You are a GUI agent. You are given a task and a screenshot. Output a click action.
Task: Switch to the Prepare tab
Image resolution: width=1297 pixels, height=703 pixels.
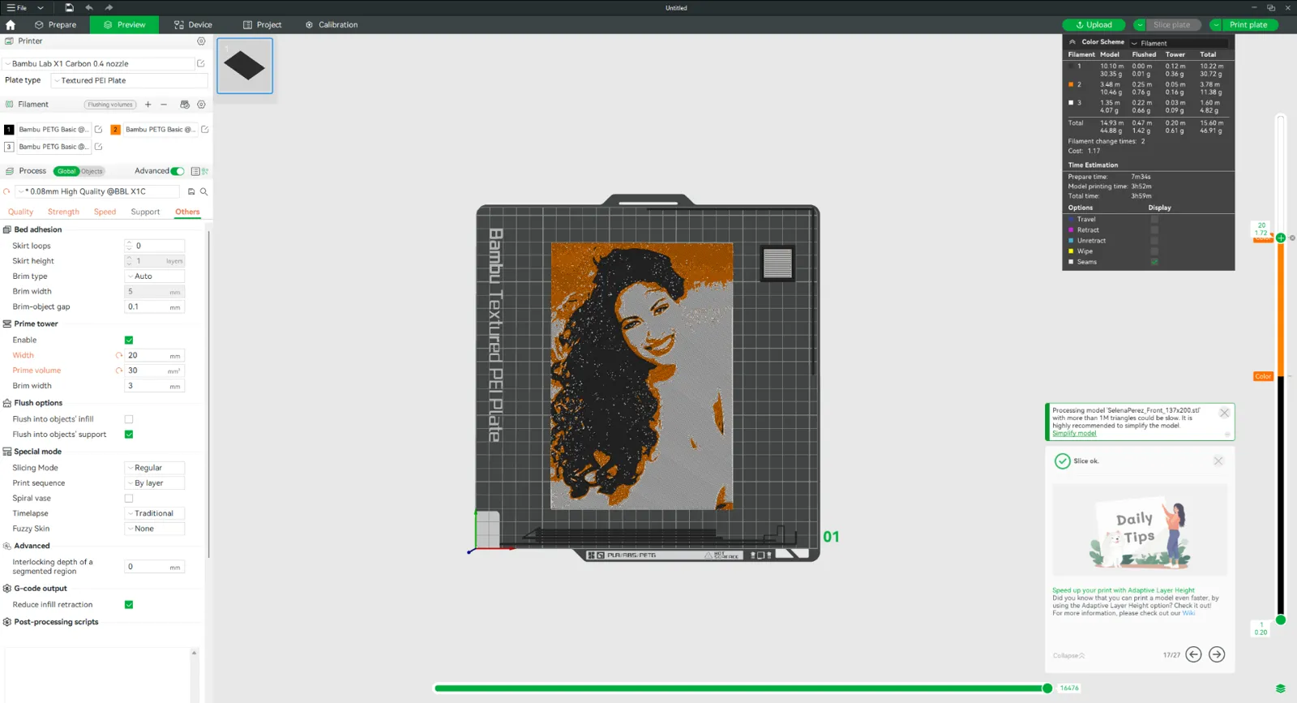click(x=55, y=25)
